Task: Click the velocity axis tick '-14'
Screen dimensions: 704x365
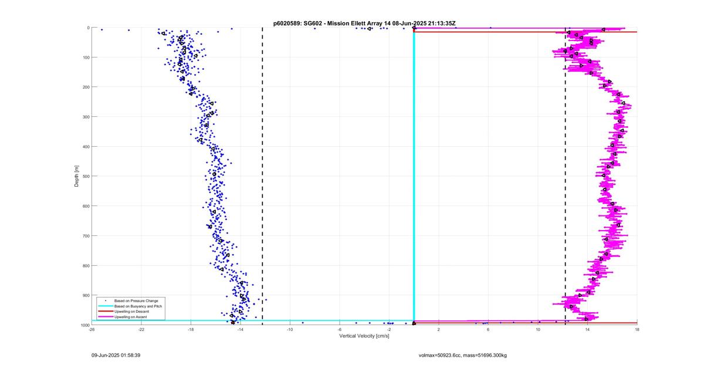Action: point(240,329)
